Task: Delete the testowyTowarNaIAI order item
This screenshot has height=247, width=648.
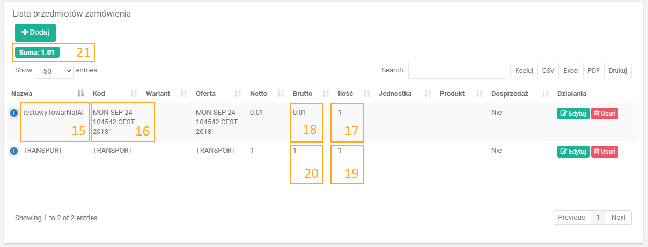Action: (x=605, y=114)
